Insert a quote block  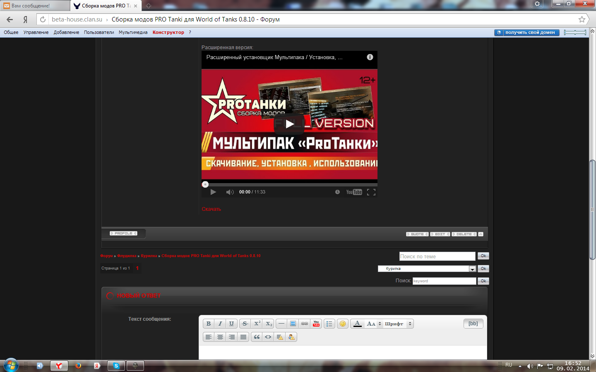pos(257,337)
